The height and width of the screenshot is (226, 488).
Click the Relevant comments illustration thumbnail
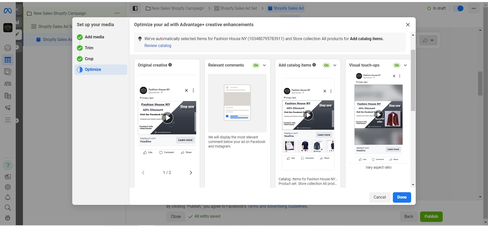[237, 103]
